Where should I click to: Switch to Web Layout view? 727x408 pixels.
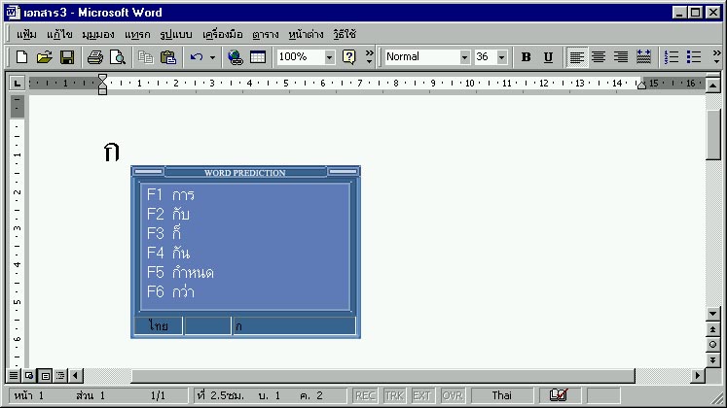[x=29, y=376]
